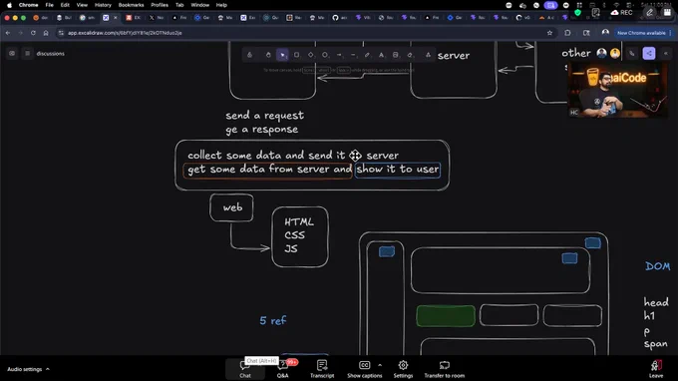This screenshot has width=678, height=381.
Task: Click the call phone icon near Share
Action: pyautogui.click(x=632, y=53)
